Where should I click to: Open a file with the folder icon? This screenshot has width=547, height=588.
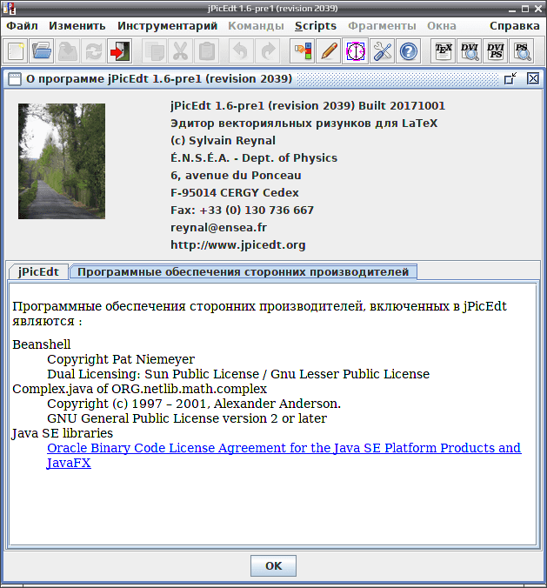click(42, 51)
